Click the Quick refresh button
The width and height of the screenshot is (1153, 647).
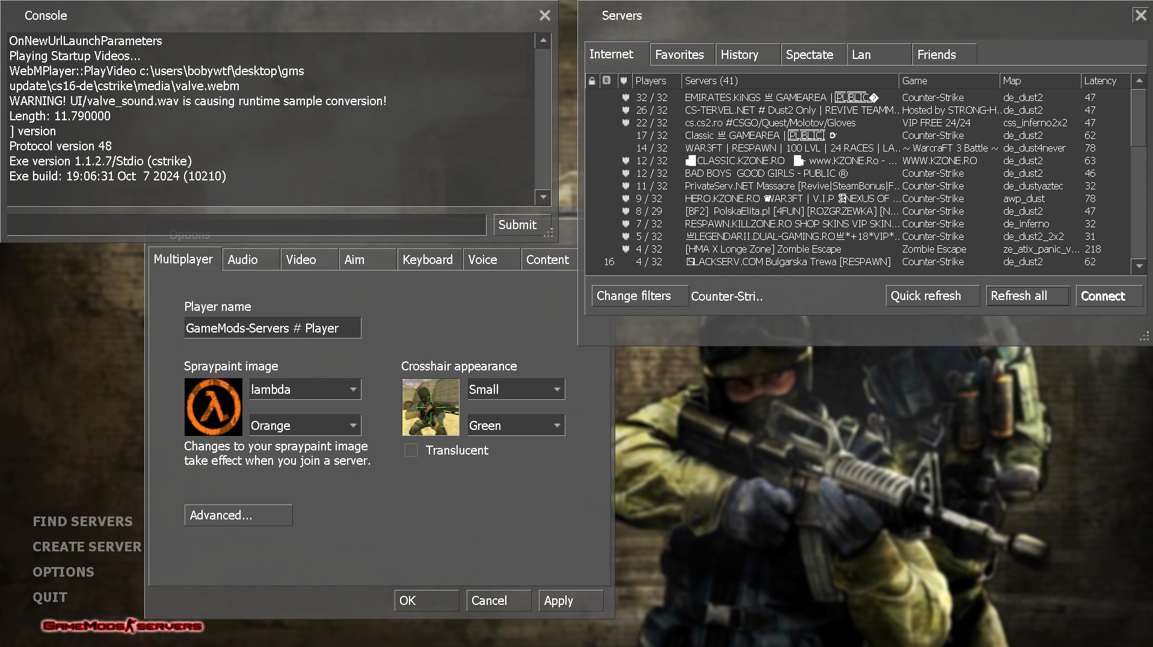click(933, 296)
